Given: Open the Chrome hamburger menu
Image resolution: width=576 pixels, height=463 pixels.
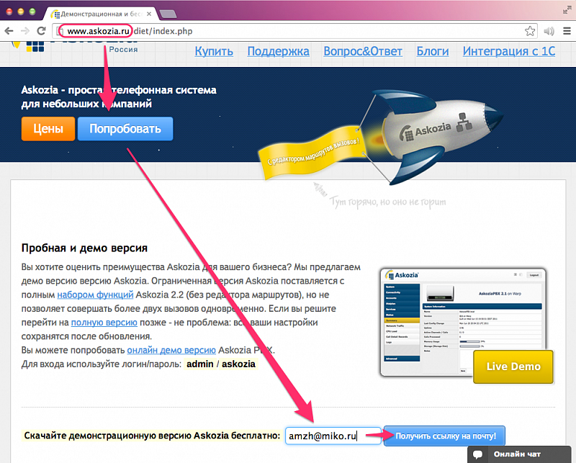Looking at the screenshot, I should tap(567, 31).
